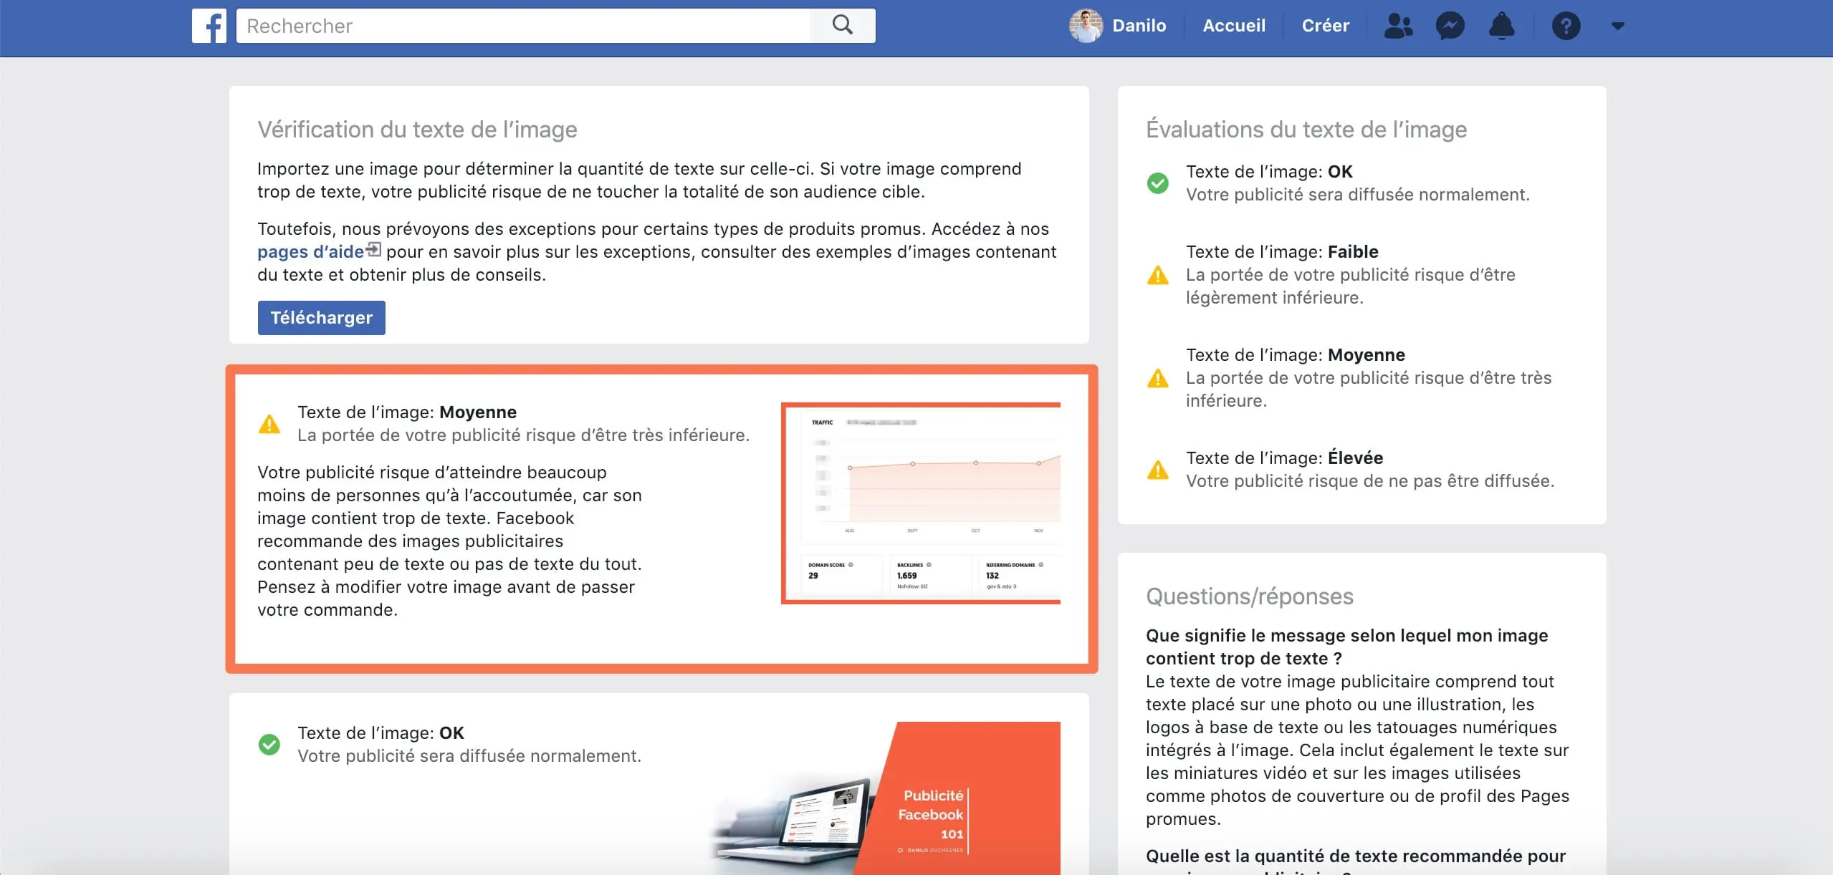Open the pages d'aide link
The height and width of the screenshot is (875, 1833).
point(310,252)
